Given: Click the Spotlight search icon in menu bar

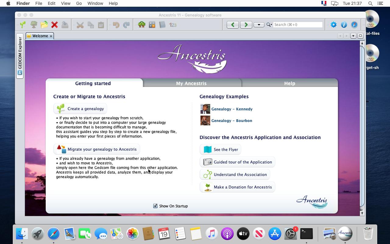Looking at the screenshot, I should point(370,3).
